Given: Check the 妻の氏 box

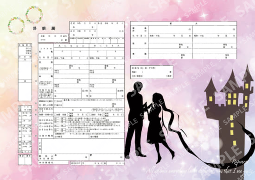Looking at the screenshot, I should coord(55,105).
